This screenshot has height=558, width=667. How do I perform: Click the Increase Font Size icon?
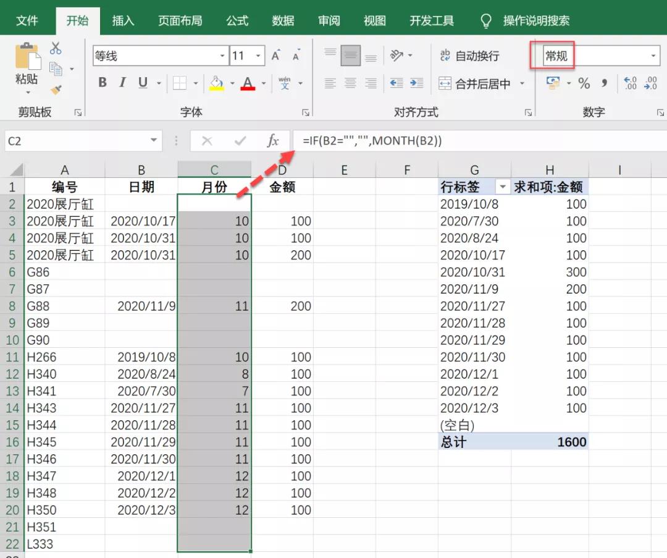click(x=276, y=56)
